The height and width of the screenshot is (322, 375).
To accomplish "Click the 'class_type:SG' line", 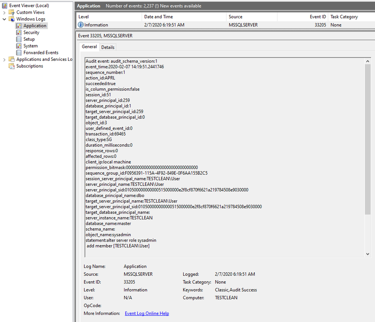I will [99, 139].
